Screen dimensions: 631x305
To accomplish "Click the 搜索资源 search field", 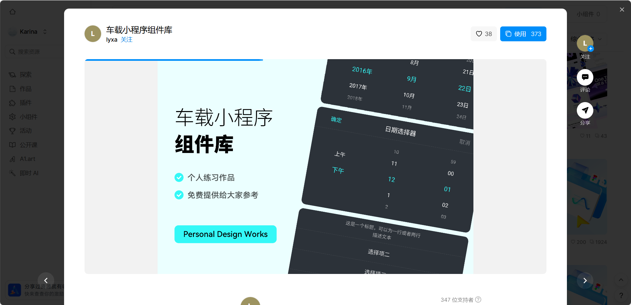I will 35,52.
